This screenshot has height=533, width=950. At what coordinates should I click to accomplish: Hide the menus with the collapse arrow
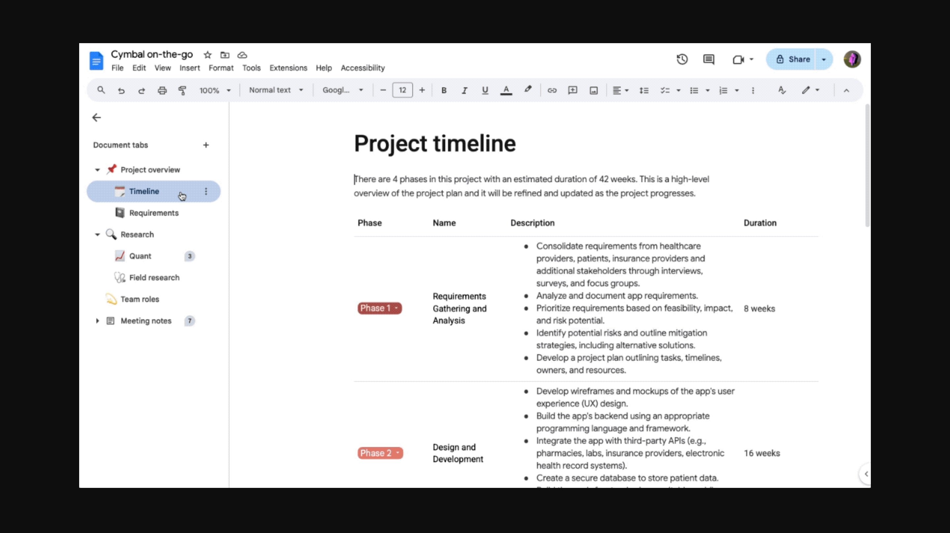tap(846, 90)
